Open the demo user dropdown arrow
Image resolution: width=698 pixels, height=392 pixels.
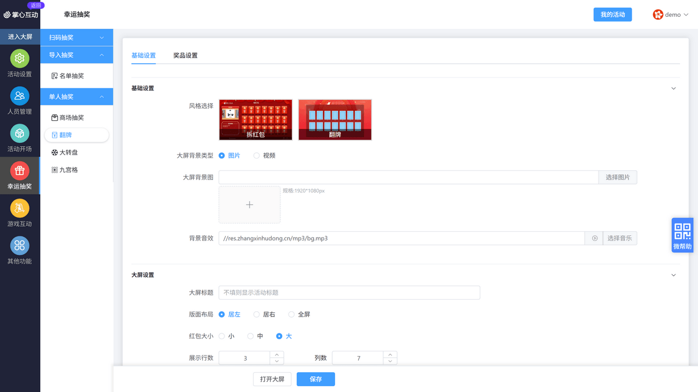click(x=686, y=15)
